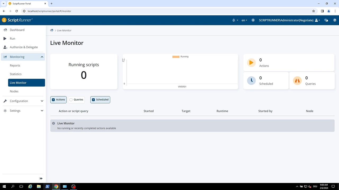Click the info icon in Live Monitor notice
The height and width of the screenshot is (190, 339).
click(53, 123)
